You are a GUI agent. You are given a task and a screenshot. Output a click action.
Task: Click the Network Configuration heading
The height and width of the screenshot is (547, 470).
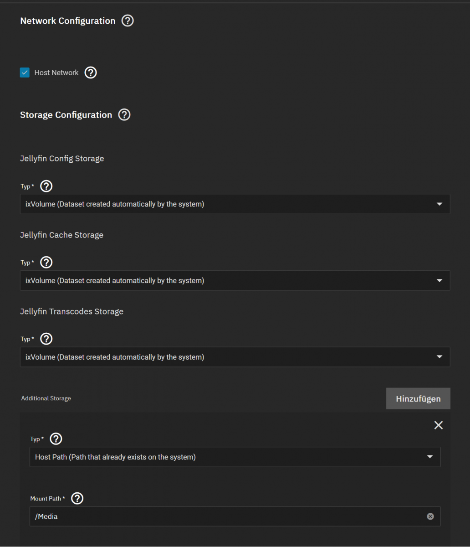[x=68, y=21]
